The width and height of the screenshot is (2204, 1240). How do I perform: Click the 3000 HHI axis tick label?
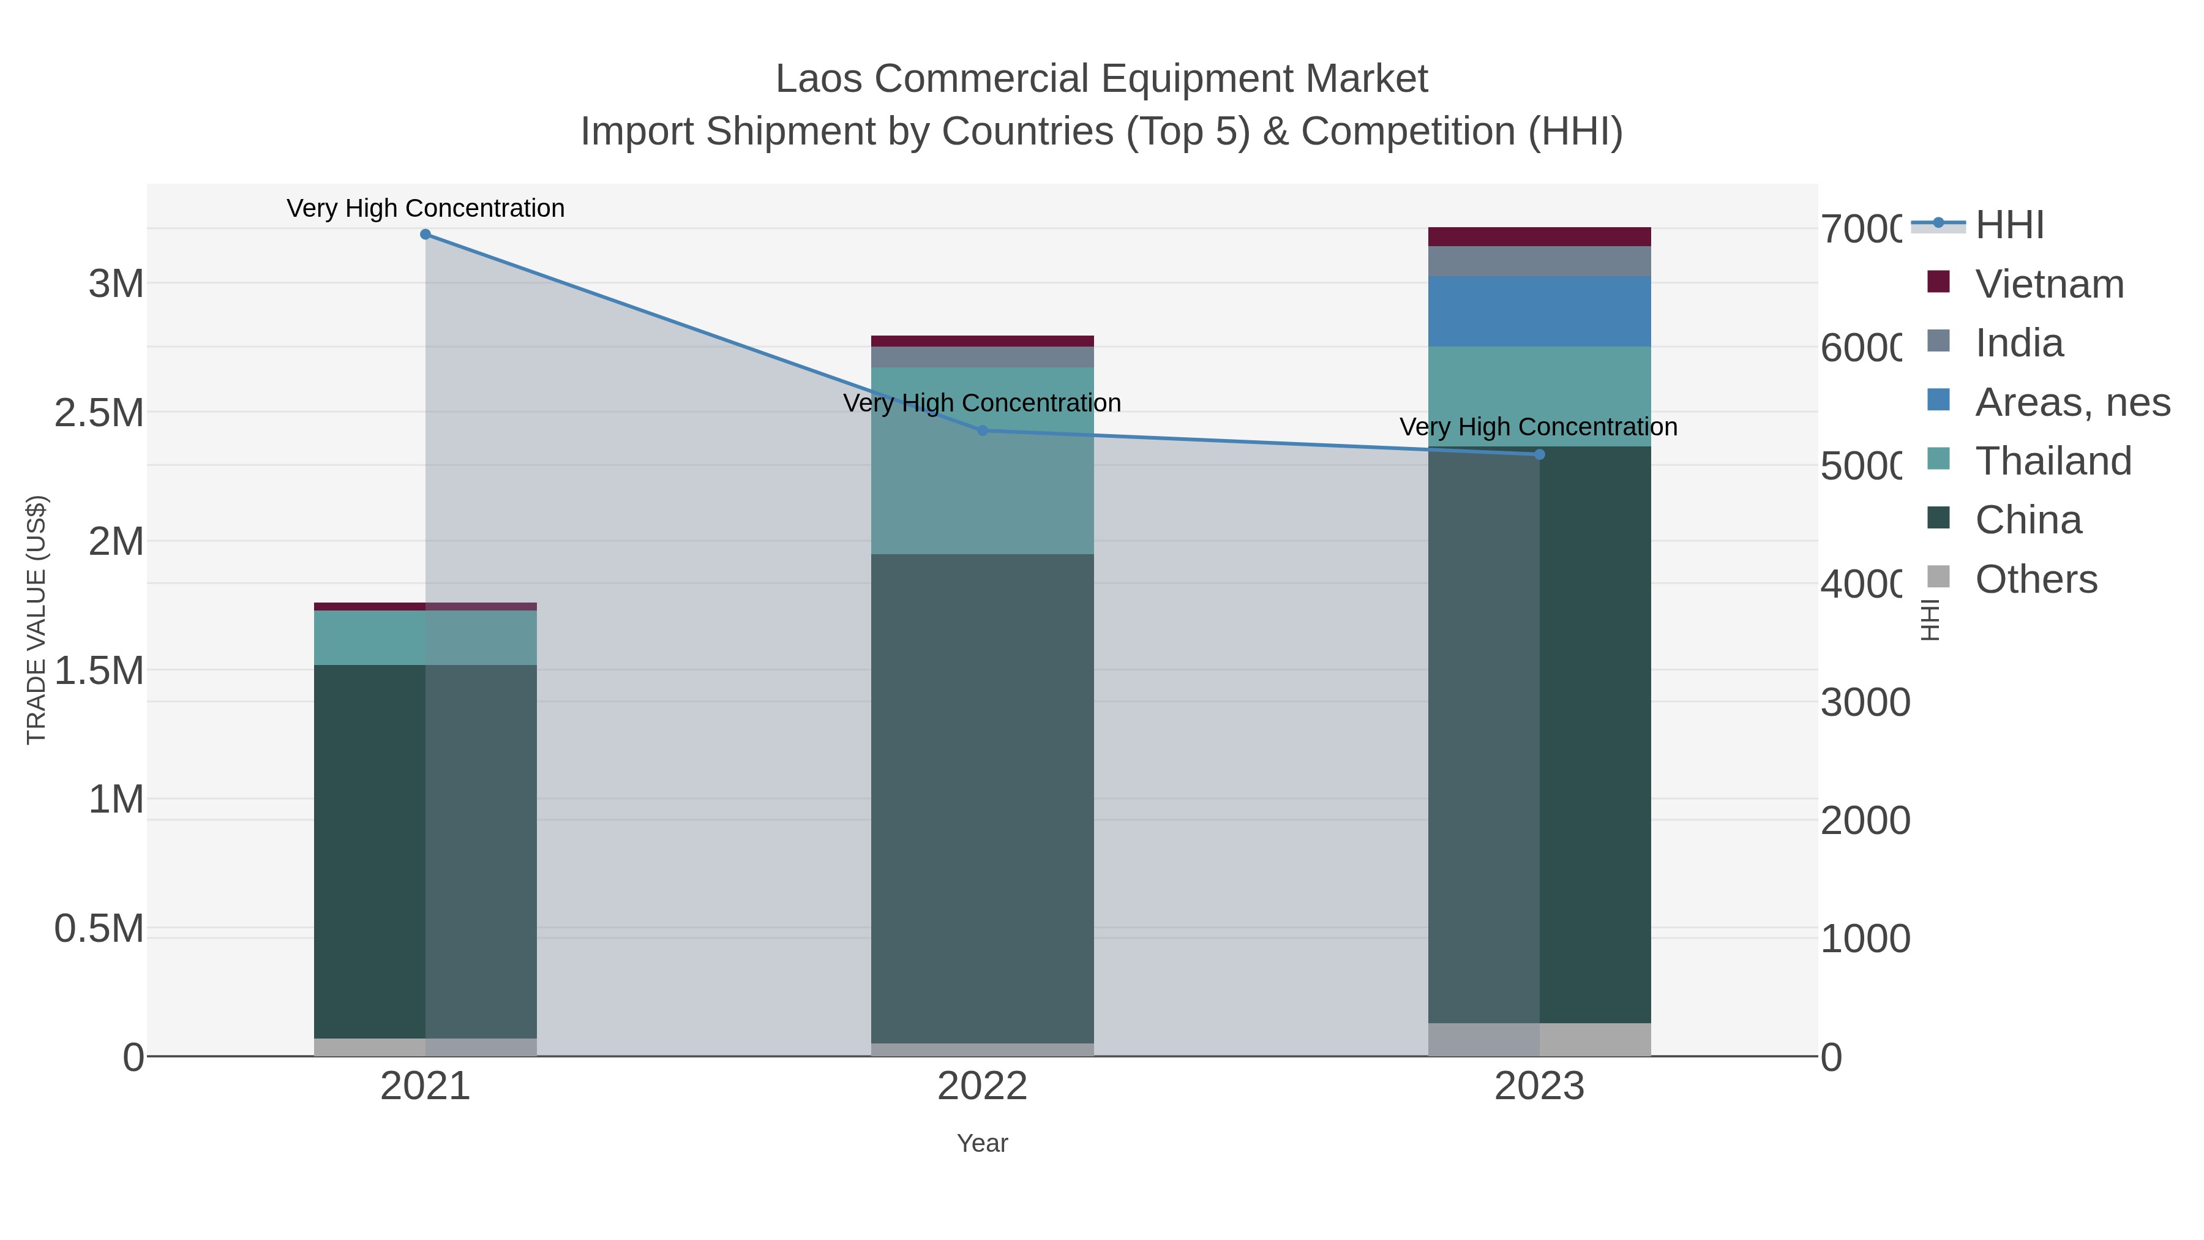1865,702
